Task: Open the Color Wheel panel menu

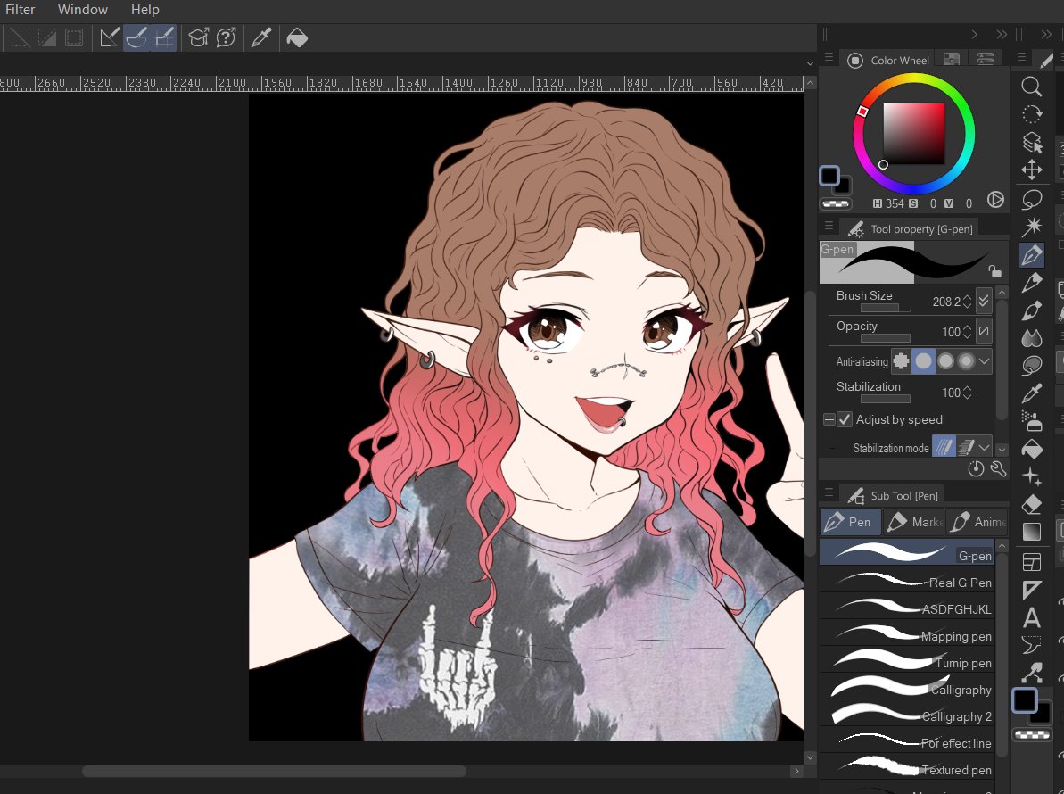Action: pos(829,58)
